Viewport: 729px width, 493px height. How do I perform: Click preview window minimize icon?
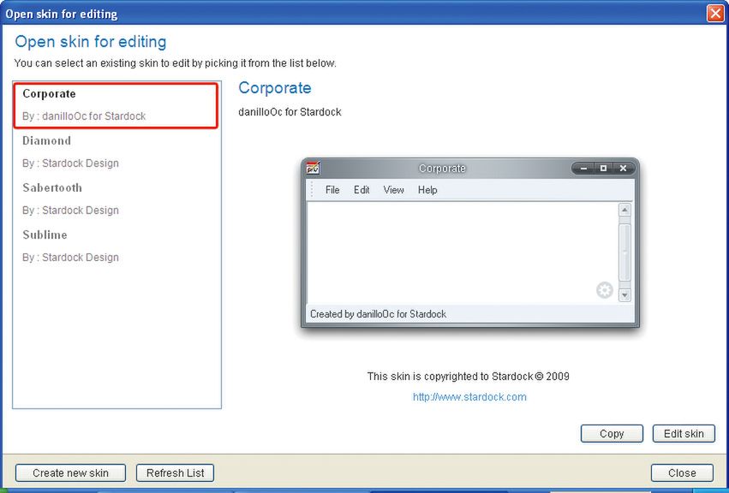click(583, 169)
